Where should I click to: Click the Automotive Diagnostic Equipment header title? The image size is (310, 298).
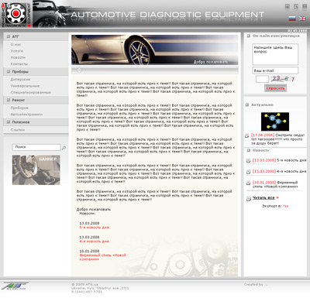pyautogui.click(x=167, y=15)
